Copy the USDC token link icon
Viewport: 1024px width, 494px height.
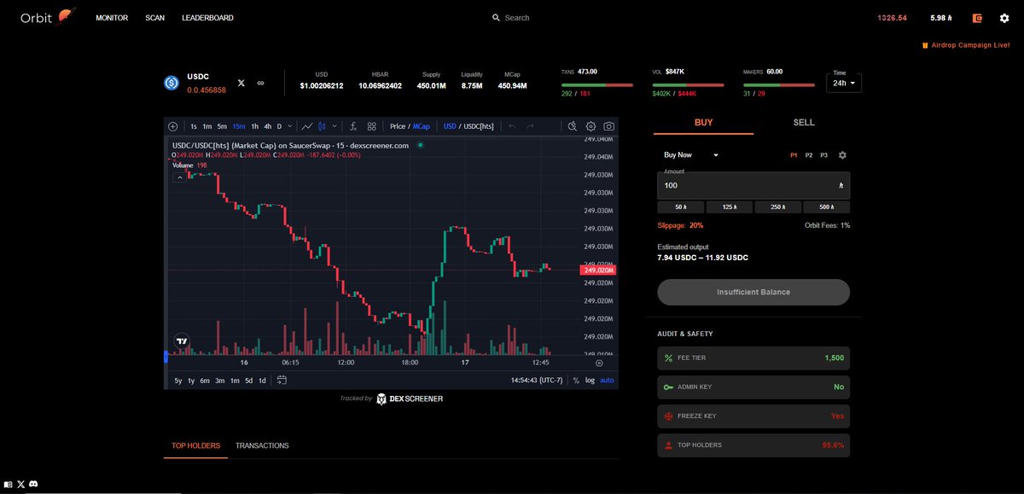[x=261, y=83]
